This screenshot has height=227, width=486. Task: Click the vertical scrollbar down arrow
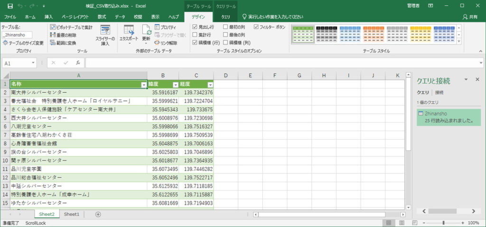[x=409, y=208]
